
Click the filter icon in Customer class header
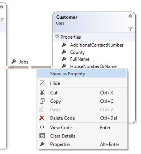click(130, 29)
